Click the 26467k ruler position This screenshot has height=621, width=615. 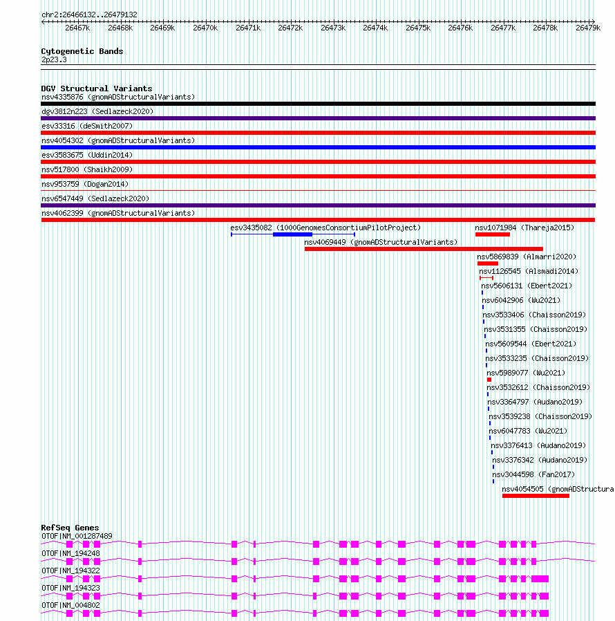(77, 28)
